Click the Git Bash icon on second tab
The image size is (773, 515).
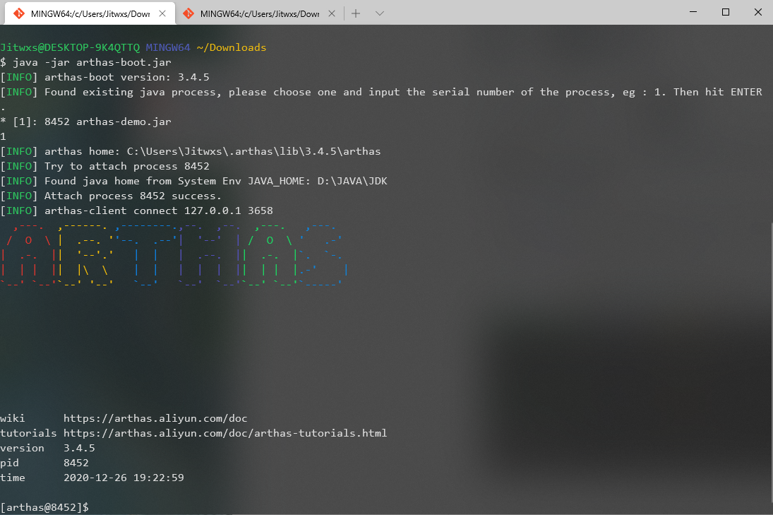(x=188, y=14)
